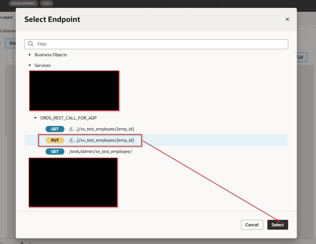Screen dimensions: 316x244
Task: Click the GET badge for the /ords/admin endpoint
Action: point(55,152)
